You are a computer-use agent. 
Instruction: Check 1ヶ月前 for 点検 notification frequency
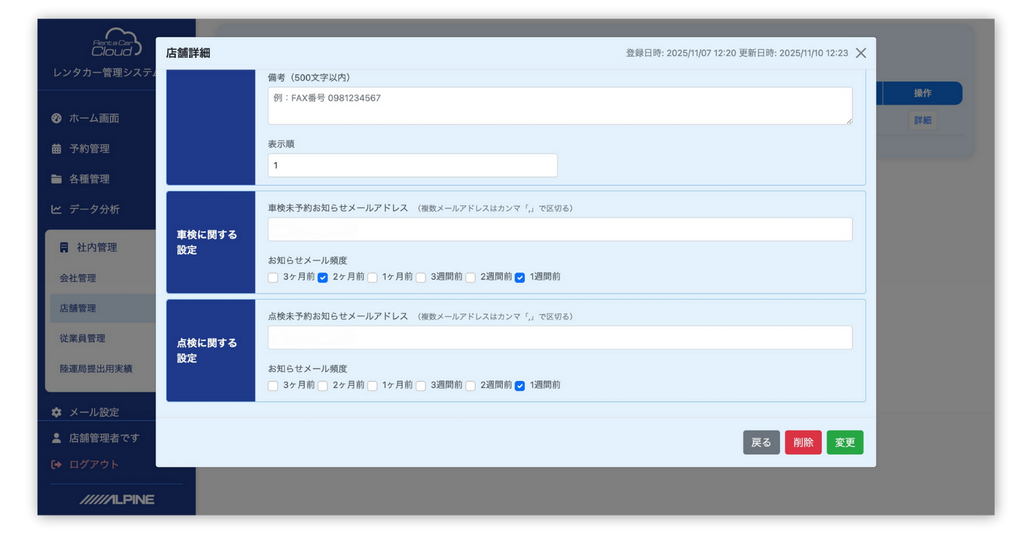[x=373, y=386]
